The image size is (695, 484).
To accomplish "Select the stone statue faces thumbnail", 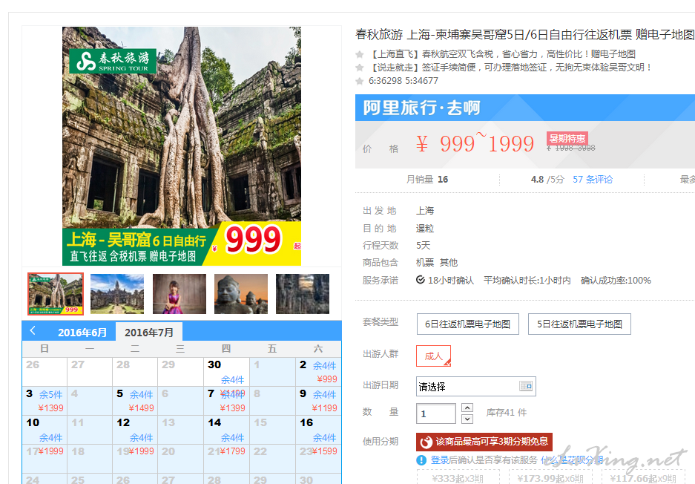I will [x=240, y=294].
